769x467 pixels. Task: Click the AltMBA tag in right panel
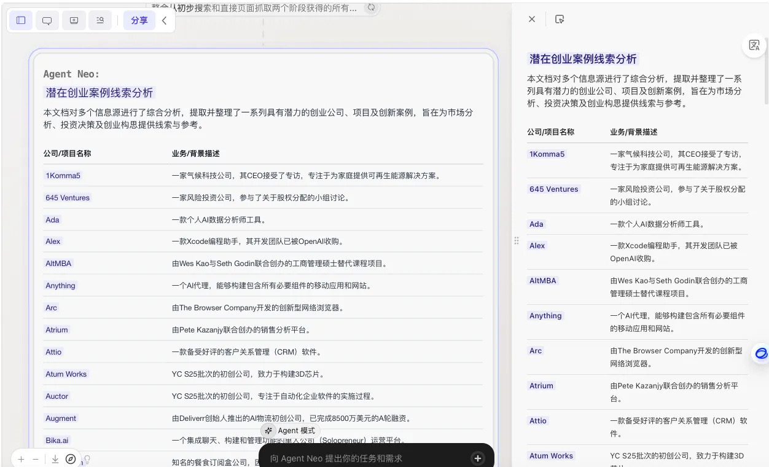tap(542, 281)
